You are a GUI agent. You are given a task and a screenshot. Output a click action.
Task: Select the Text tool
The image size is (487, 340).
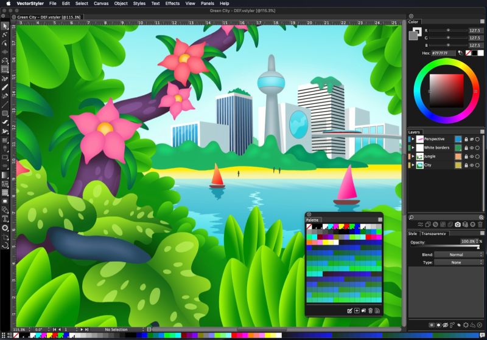(5, 219)
